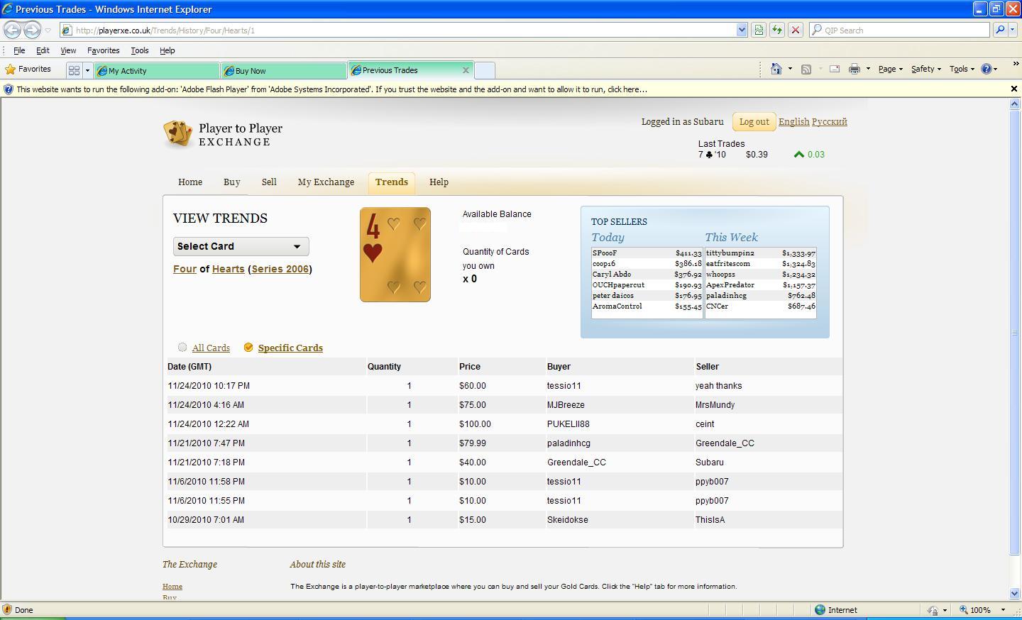The image size is (1022, 620).
Task: Click the Series 2006 link
Action: (280, 269)
